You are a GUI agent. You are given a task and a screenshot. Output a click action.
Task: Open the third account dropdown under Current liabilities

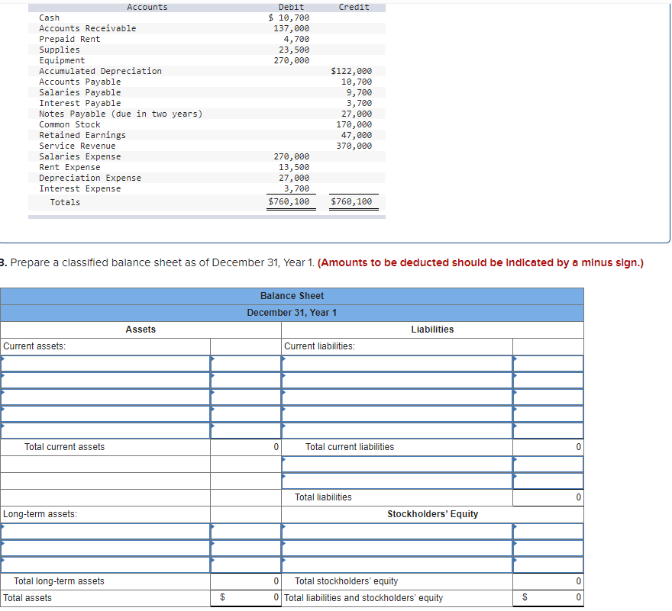tap(397, 397)
